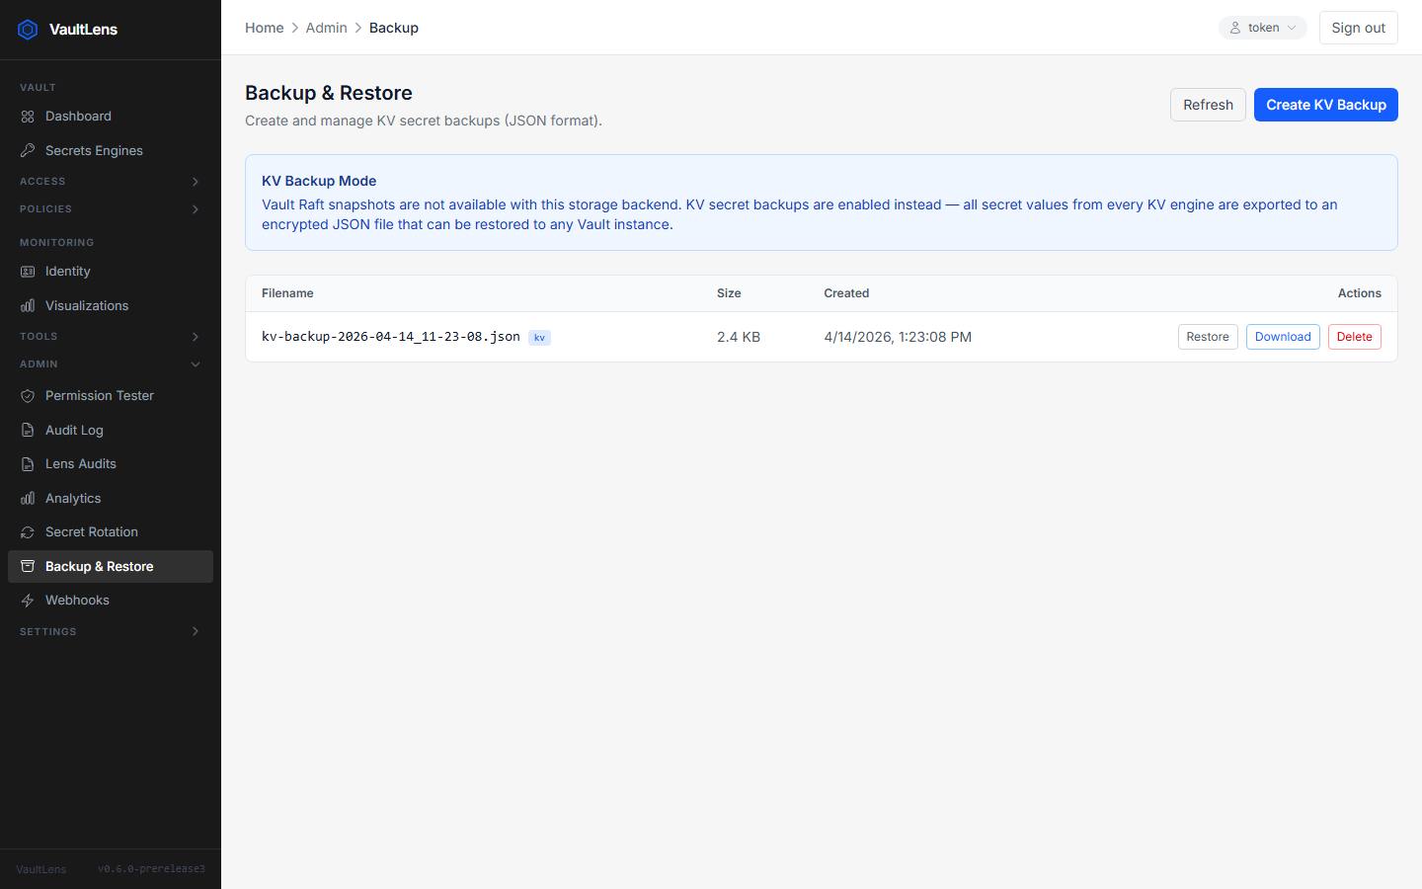Click the kv tag badge
Screen dimensions: 1422x889
(539, 338)
